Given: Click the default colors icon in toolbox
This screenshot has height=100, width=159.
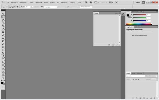Looking at the screenshot, I should 2,80.
